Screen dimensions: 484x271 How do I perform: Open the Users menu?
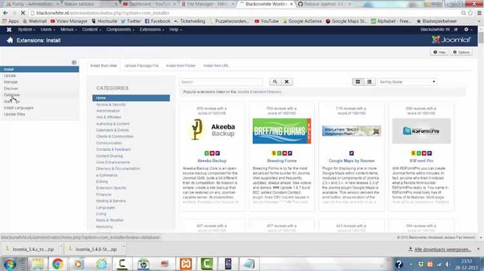click(48, 30)
